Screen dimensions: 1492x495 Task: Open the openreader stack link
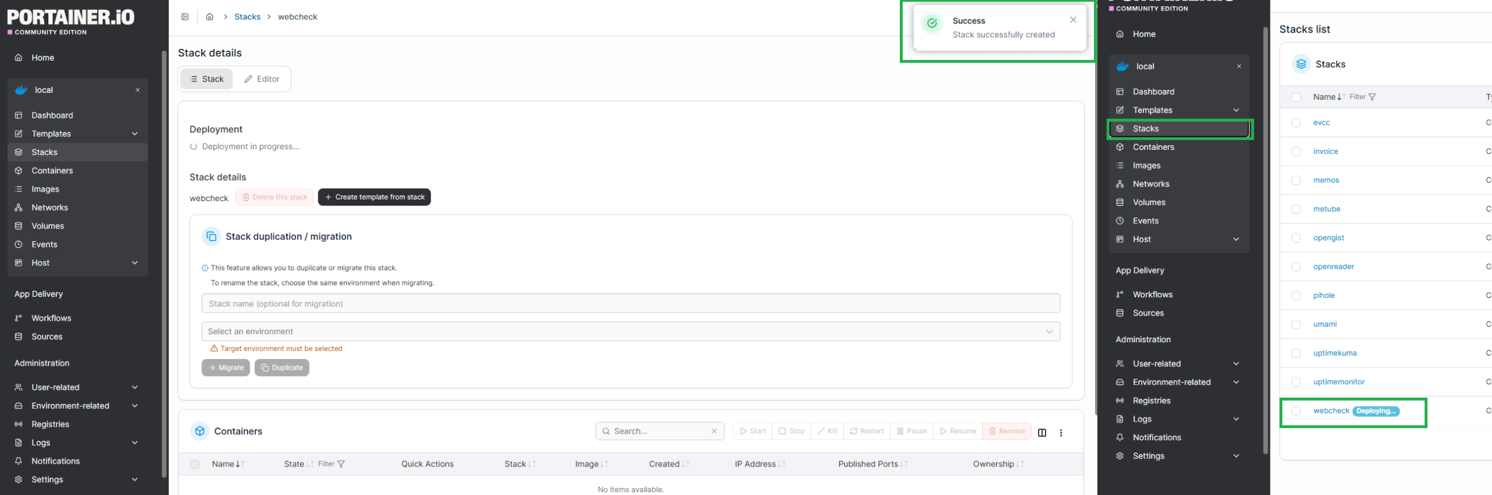pos(1333,266)
